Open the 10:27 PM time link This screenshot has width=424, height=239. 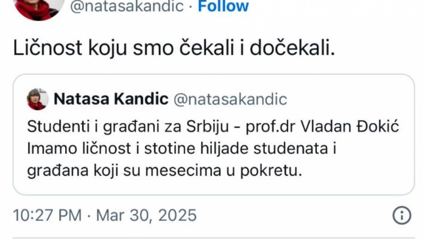48,215
